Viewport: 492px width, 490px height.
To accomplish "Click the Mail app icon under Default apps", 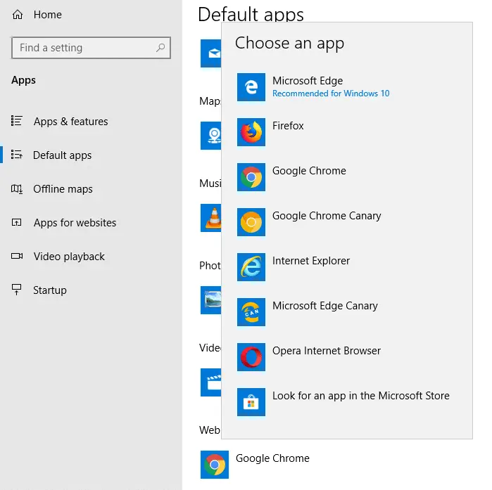I will [x=211, y=53].
